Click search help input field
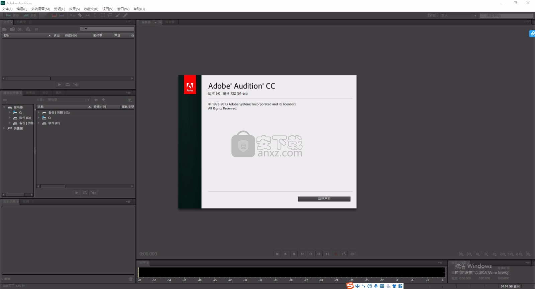The height and width of the screenshot is (289, 535). (x=507, y=16)
